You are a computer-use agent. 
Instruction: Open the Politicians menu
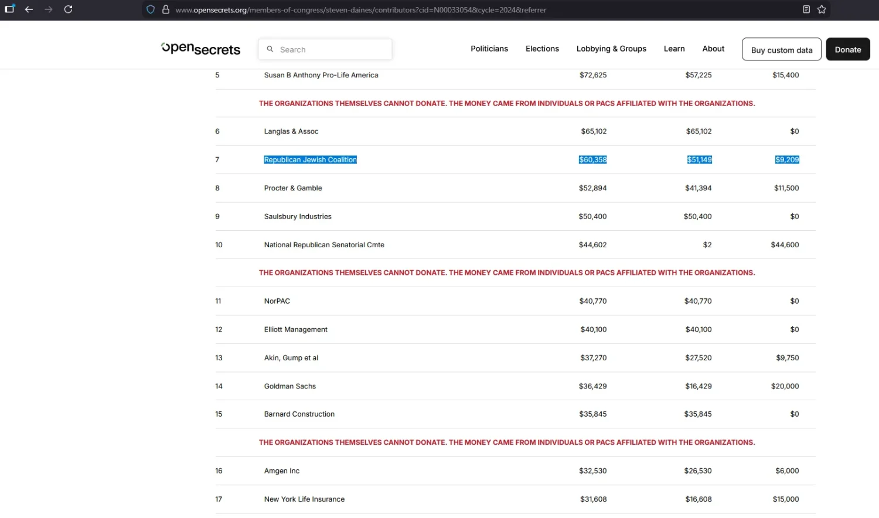coord(489,49)
